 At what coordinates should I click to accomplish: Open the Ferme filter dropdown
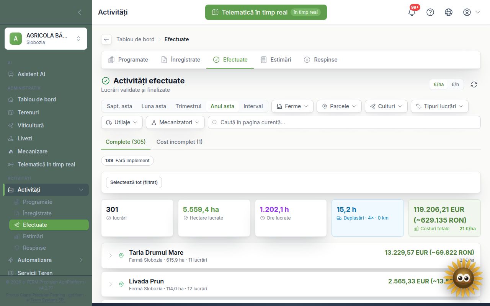coord(292,106)
